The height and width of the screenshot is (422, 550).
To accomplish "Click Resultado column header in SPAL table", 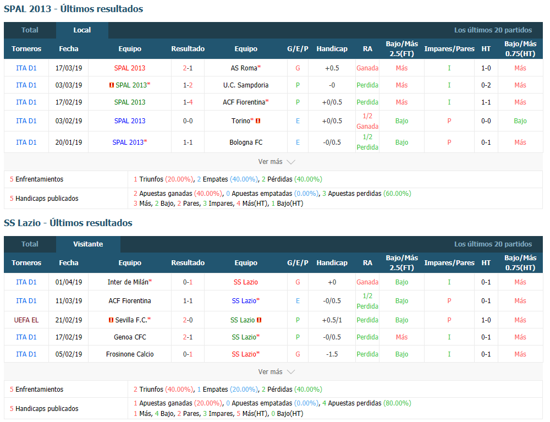I will [x=188, y=49].
